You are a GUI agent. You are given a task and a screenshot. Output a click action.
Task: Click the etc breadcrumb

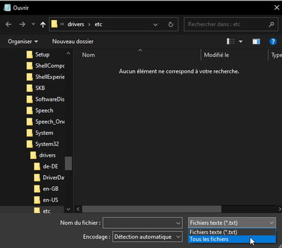(98, 24)
